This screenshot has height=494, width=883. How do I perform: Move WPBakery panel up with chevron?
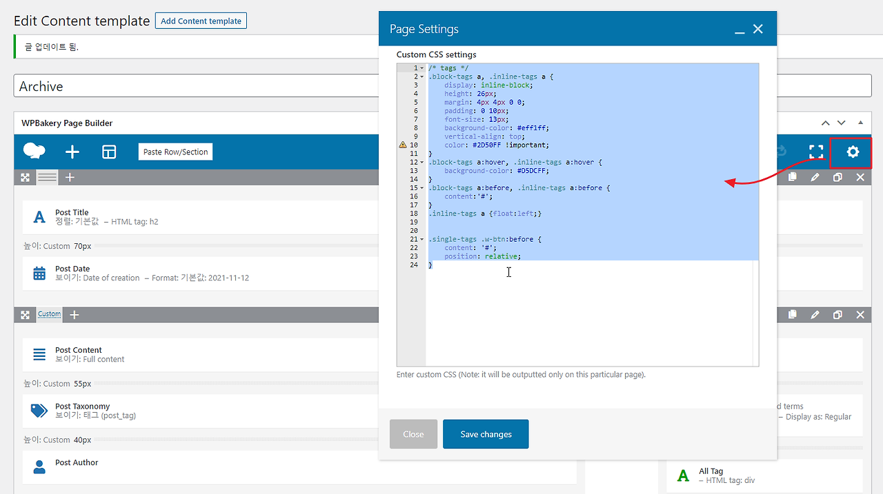[825, 123]
